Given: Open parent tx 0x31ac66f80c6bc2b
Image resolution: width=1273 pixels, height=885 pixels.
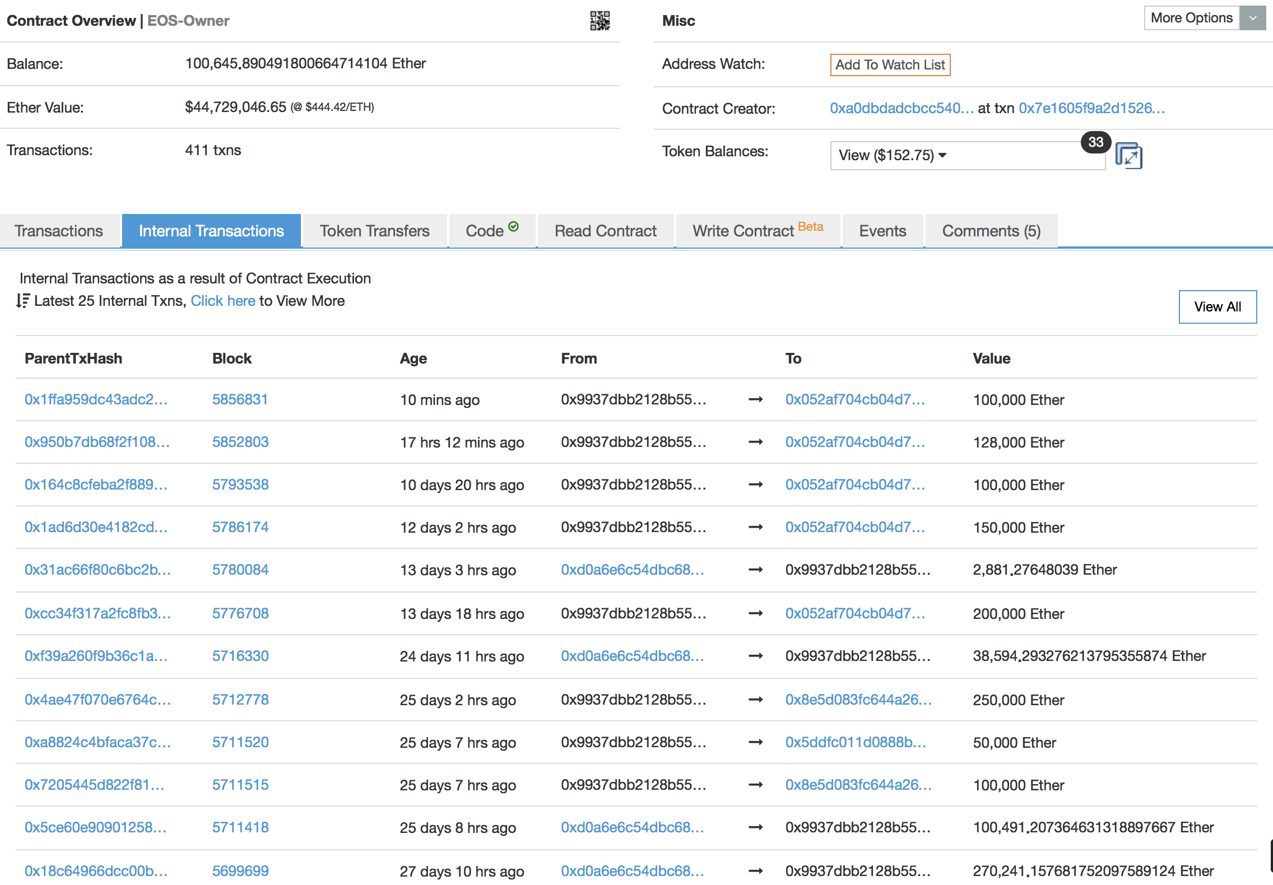Looking at the screenshot, I should pyautogui.click(x=97, y=570).
